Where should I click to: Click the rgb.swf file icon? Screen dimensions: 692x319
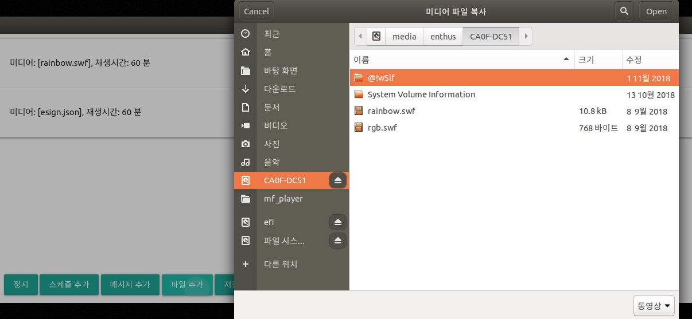[x=359, y=128]
